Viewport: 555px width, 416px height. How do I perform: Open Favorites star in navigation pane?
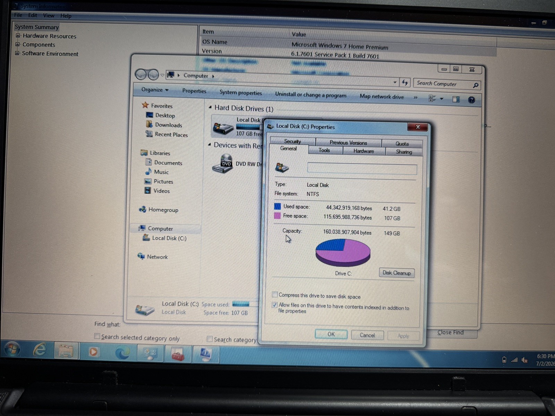(145, 105)
